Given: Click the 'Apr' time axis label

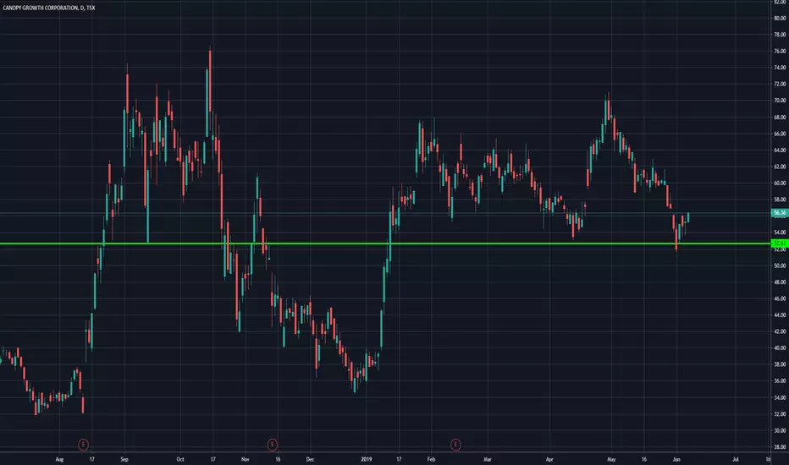Looking at the screenshot, I should pos(549,459).
